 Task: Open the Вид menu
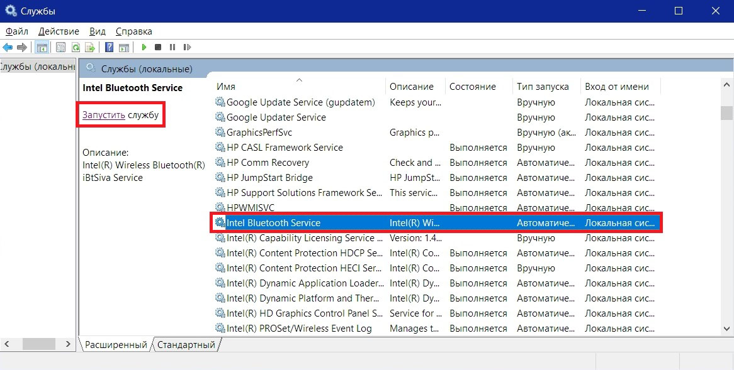pyautogui.click(x=98, y=31)
